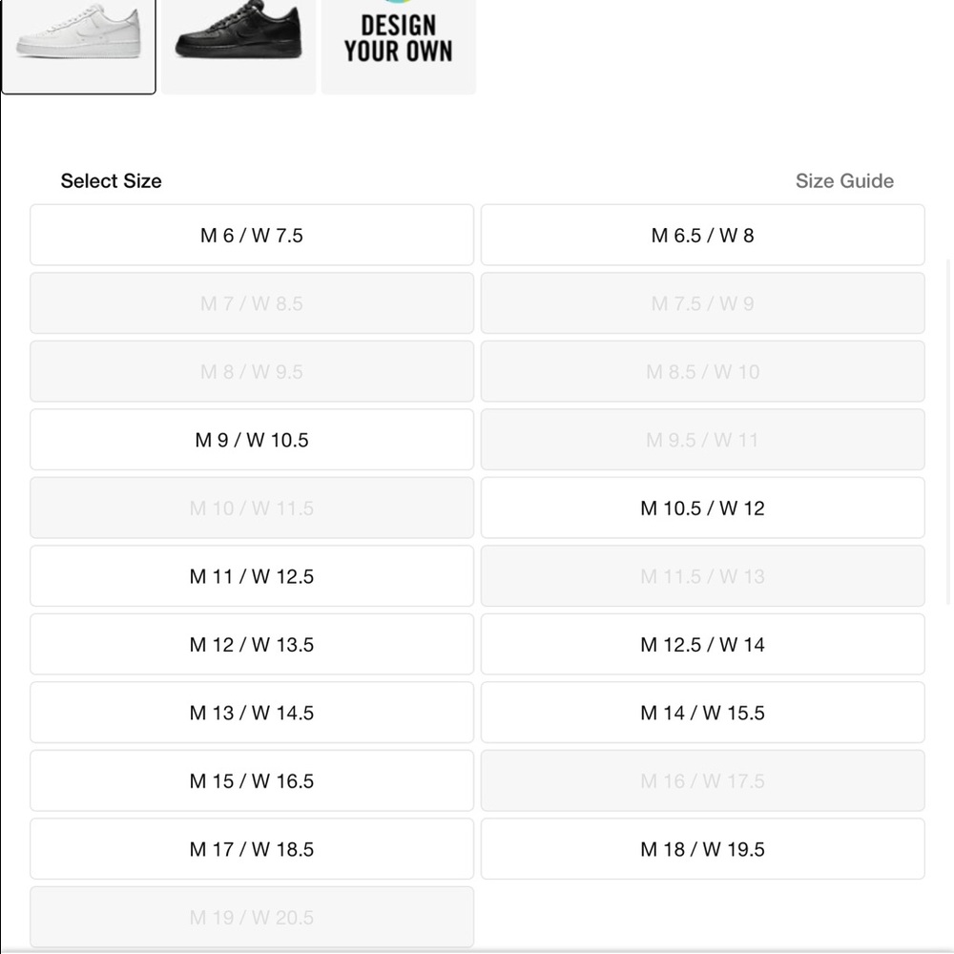Select the black Air Force 1 thumbnail
Screen dimensions: 954x954
point(238,43)
